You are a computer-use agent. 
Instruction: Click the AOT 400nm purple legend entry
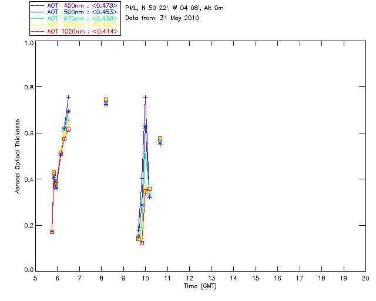pos(75,5)
